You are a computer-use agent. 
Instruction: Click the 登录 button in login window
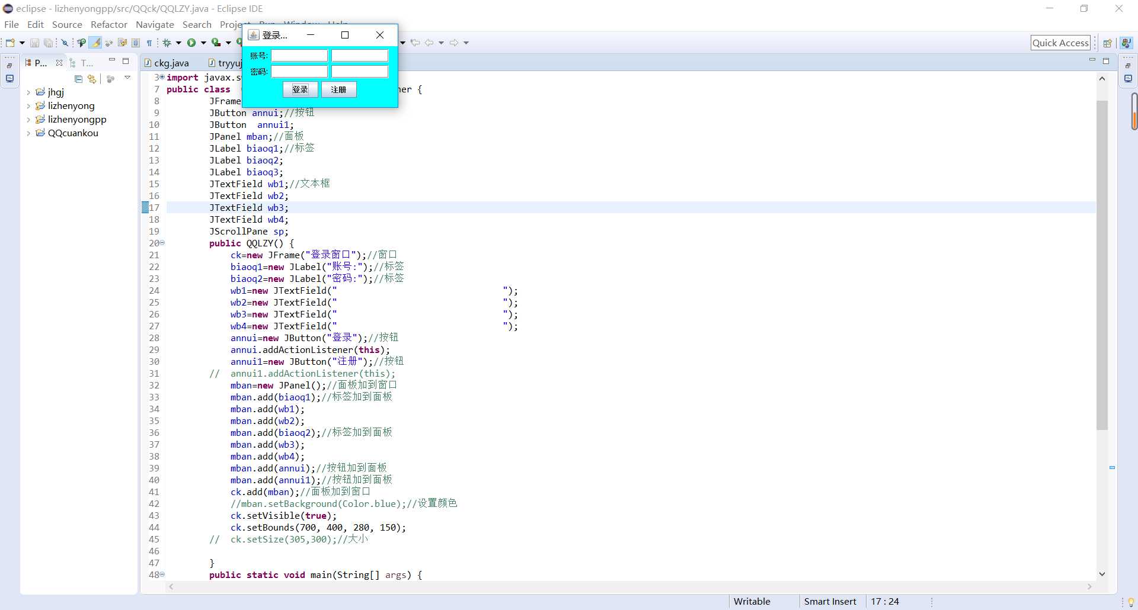(300, 89)
